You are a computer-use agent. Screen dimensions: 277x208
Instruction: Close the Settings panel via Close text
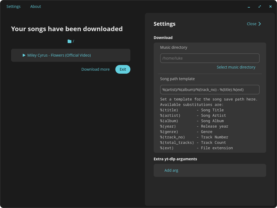252,24
